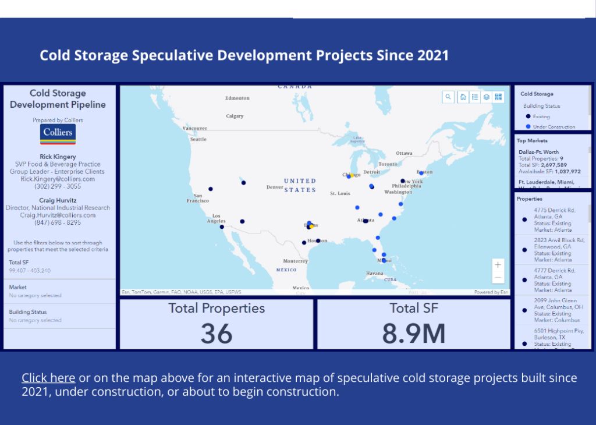Zoom out using the map minus button
The image size is (596, 425).
pyautogui.click(x=498, y=276)
